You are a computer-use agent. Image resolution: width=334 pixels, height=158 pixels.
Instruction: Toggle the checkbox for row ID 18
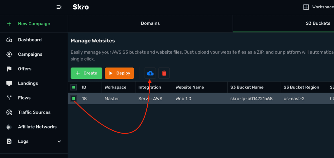73,99
